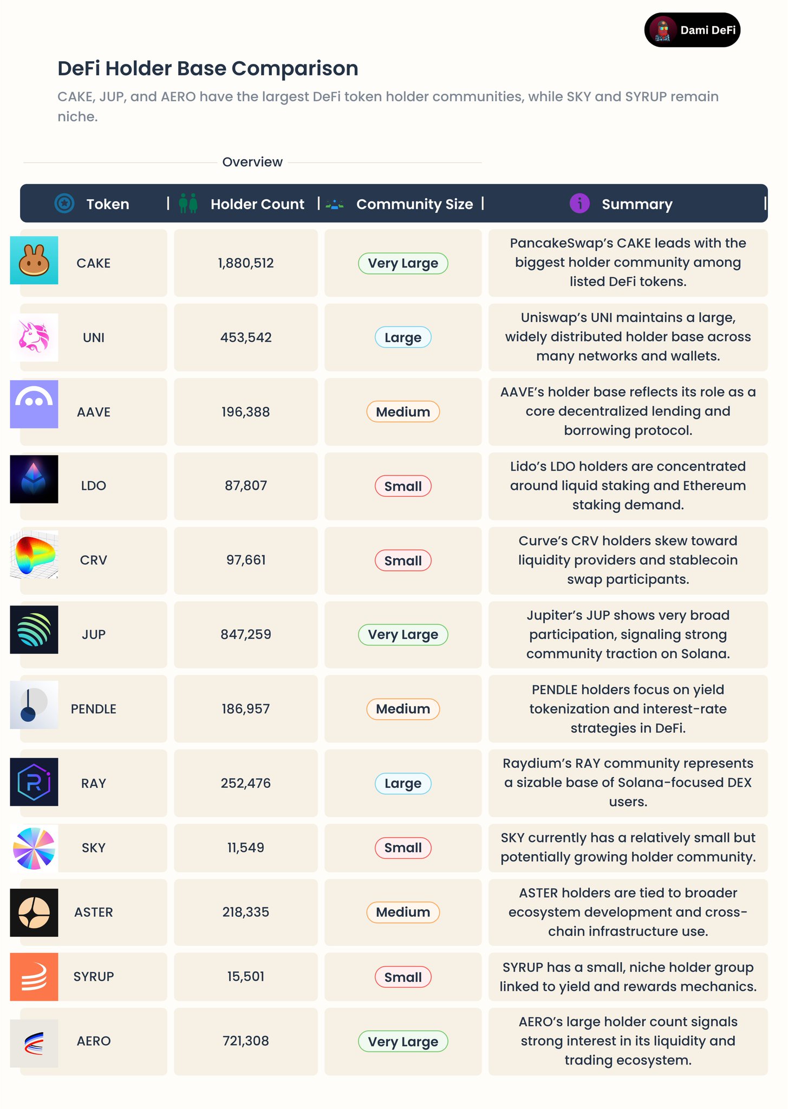The height and width of the screenshot is (1109, 788).
Task: Click the Community Size column header
Action: [414, 204]
